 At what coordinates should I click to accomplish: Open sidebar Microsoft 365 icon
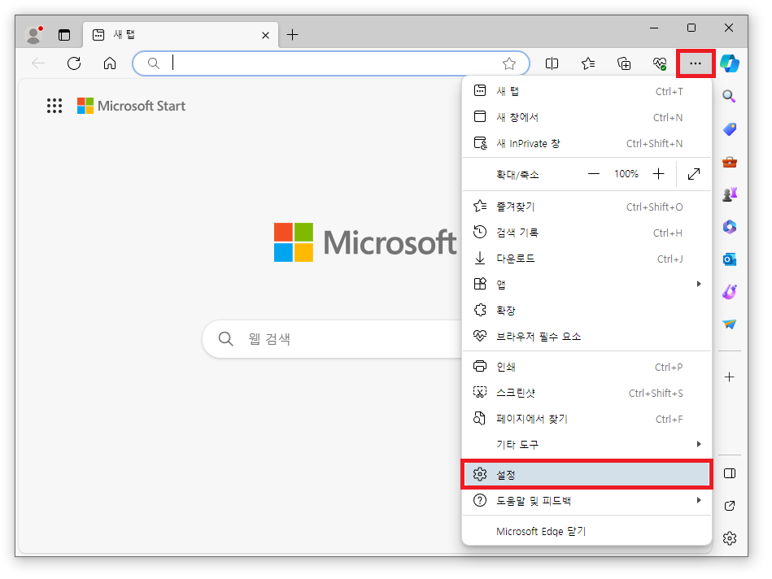729,227
